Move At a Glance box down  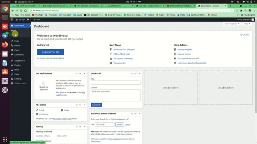(x=80, y=105)
